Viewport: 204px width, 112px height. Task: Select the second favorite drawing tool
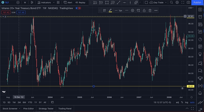point(101,2)
